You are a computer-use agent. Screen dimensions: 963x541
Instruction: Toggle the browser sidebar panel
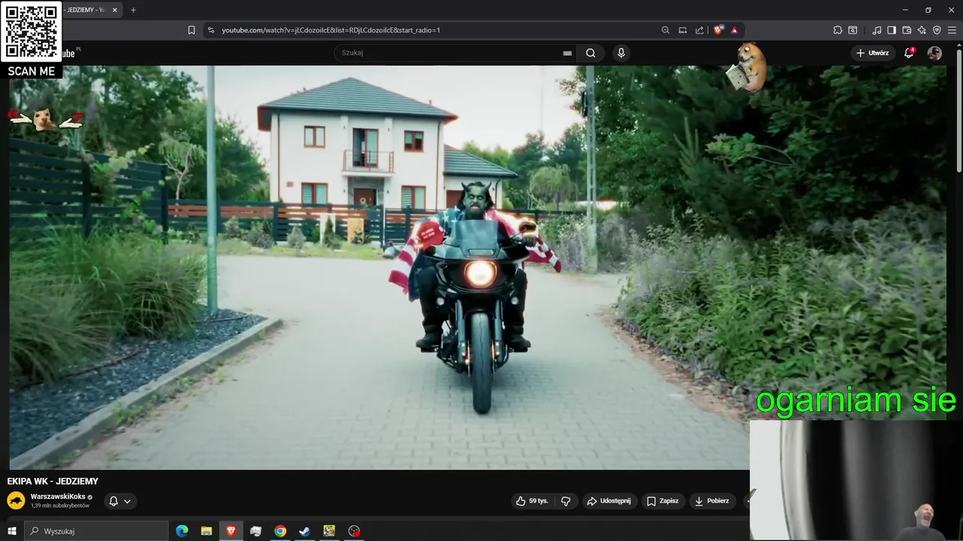[892, 30]
